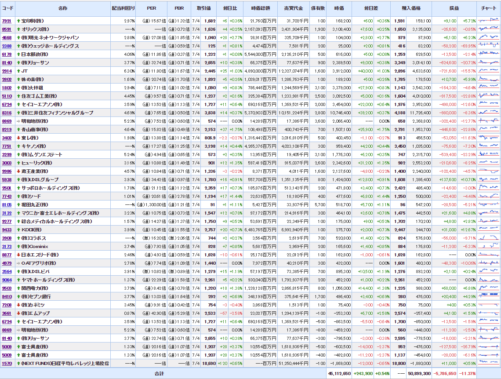Open stock code 7921 link
501x379 pixels.
coord(7,21)
